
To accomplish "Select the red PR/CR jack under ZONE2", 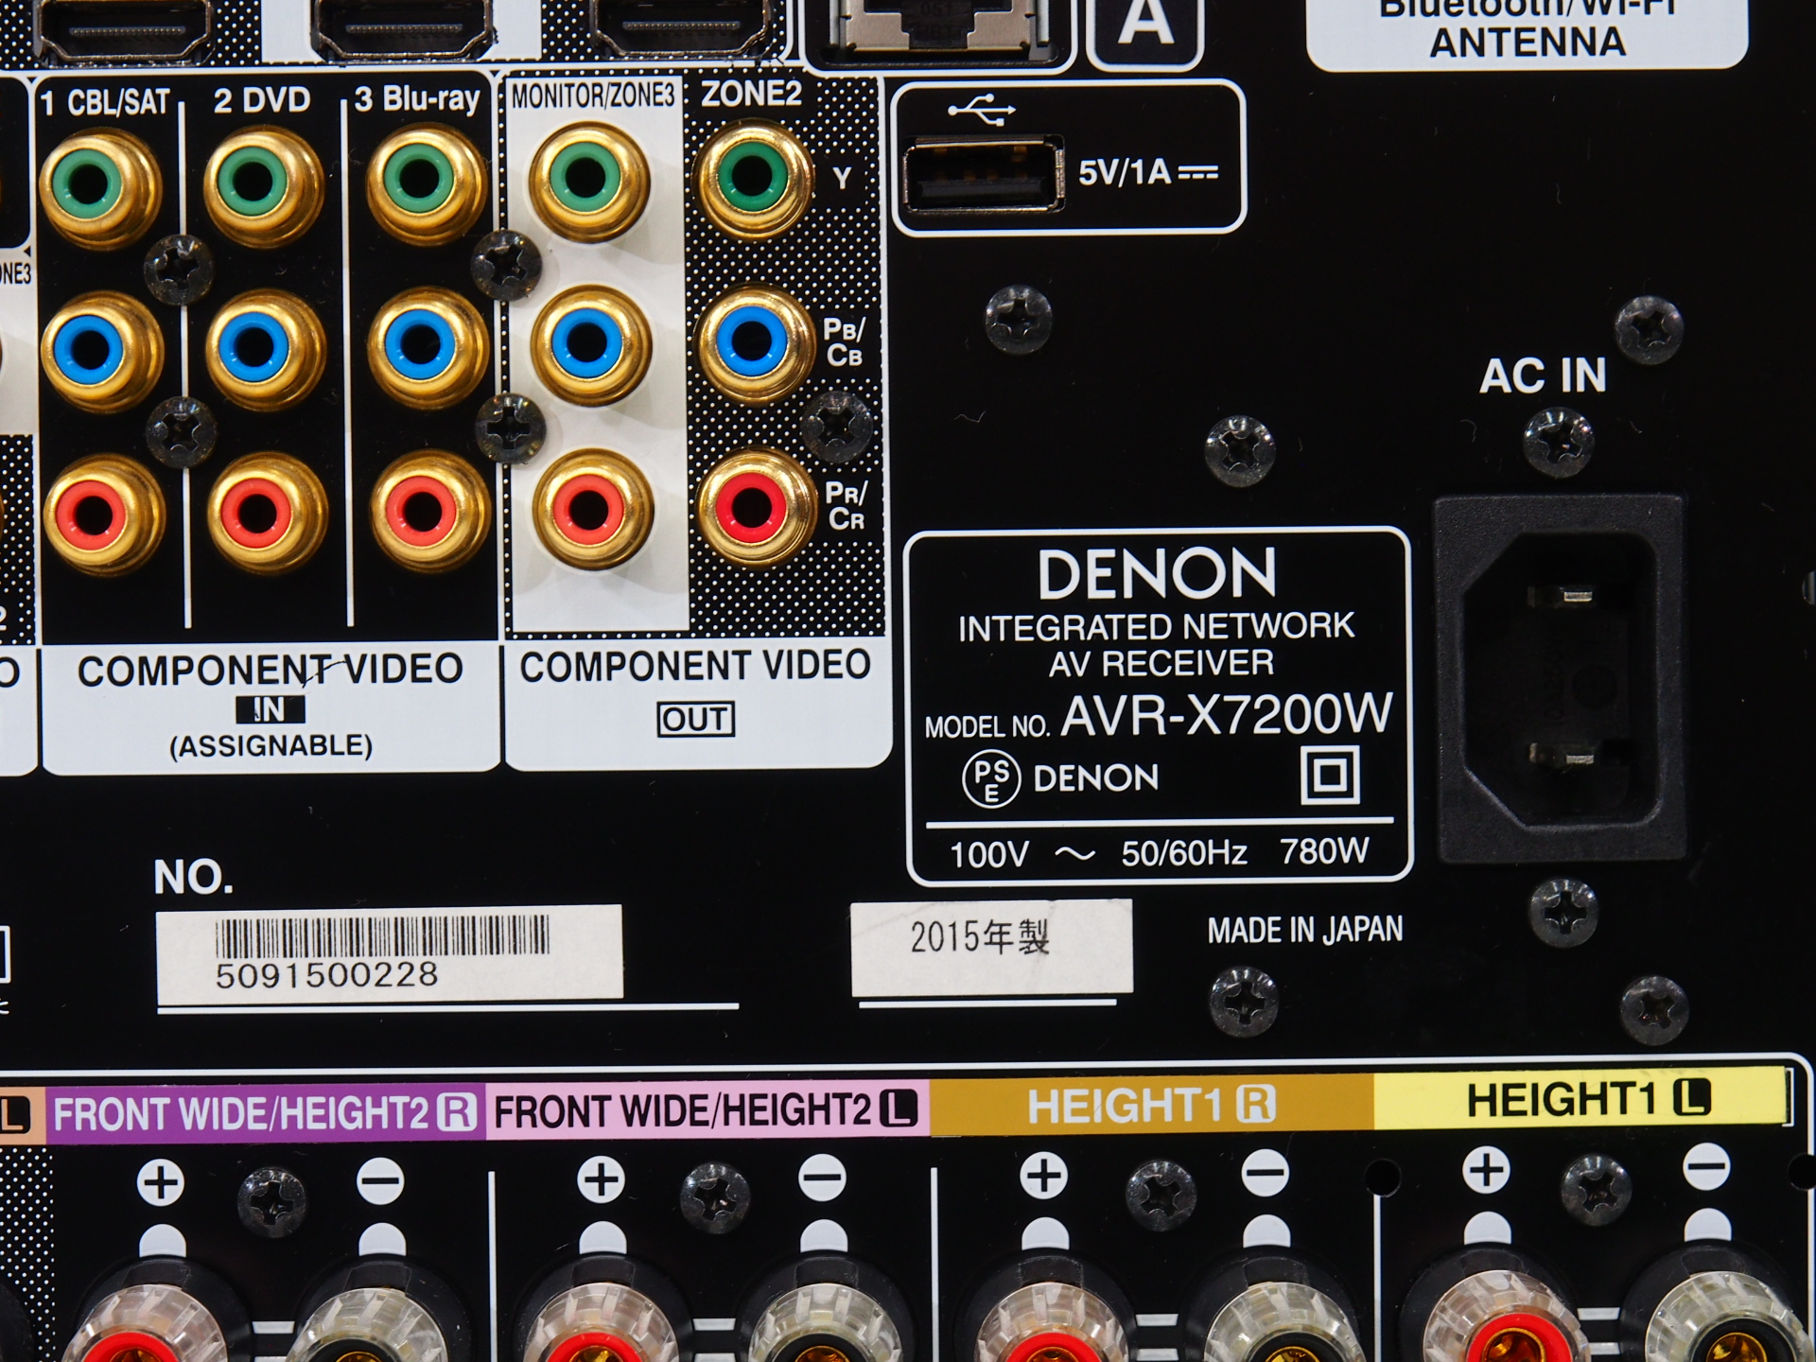I will [756, 508].
